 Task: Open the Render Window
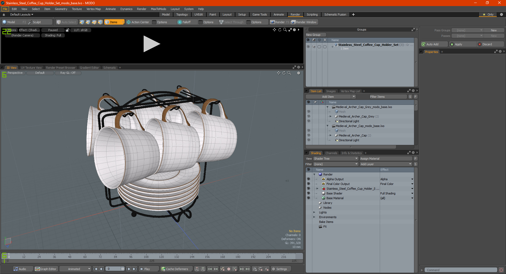click(304, 22)
